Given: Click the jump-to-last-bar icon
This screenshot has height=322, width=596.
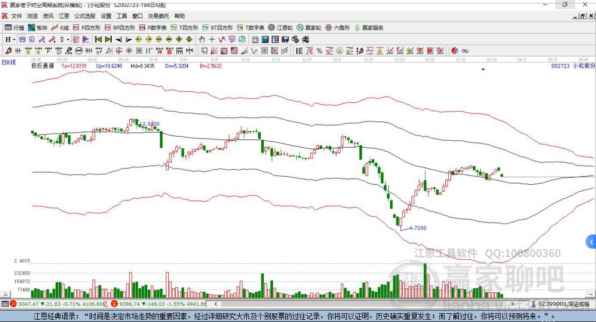Looking at the screenshot, I should click(x=108, y=39).
